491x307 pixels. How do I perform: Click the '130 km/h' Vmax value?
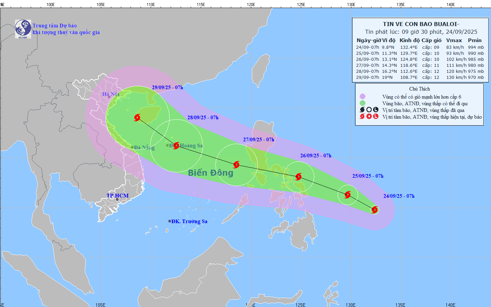pos(456,78)
